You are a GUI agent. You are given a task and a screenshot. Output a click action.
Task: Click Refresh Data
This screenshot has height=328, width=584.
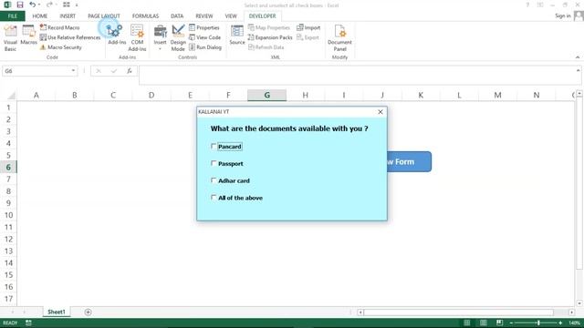coord(266,47)
